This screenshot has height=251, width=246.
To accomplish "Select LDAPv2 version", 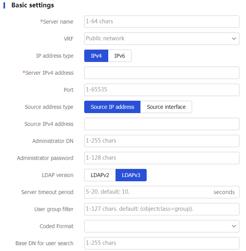I will [x=100, y=175].
